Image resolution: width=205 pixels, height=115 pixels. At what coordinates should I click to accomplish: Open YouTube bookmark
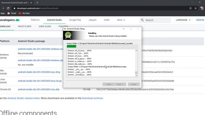click(24, 13)
